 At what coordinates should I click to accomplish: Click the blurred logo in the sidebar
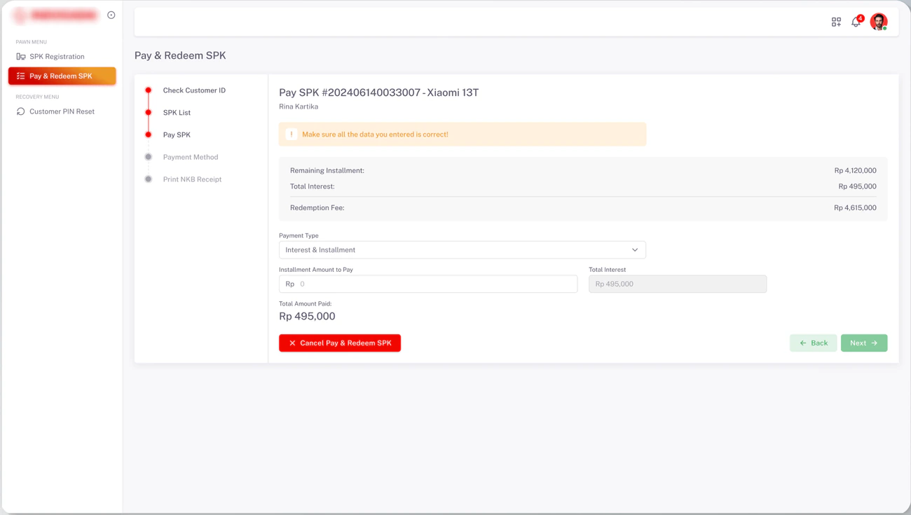click(56, 15)
